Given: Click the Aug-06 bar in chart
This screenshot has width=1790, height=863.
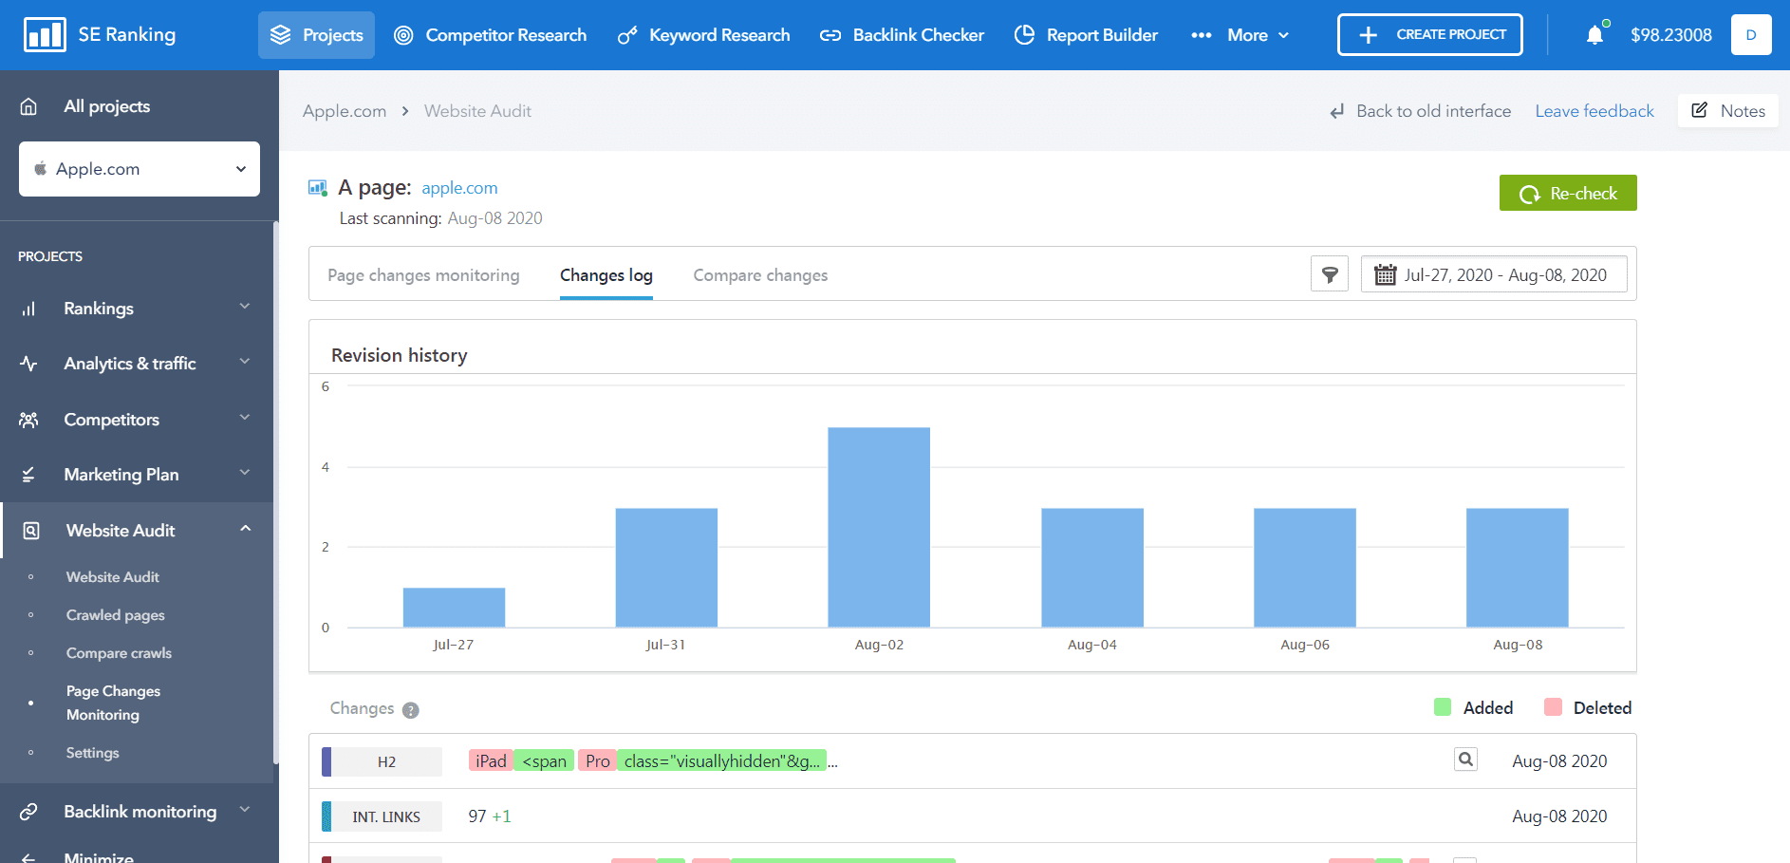Looking at the screenshot, I should point(1305,568).
